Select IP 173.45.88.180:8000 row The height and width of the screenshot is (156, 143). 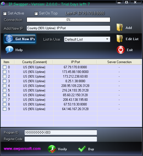(x=75, y=72)
